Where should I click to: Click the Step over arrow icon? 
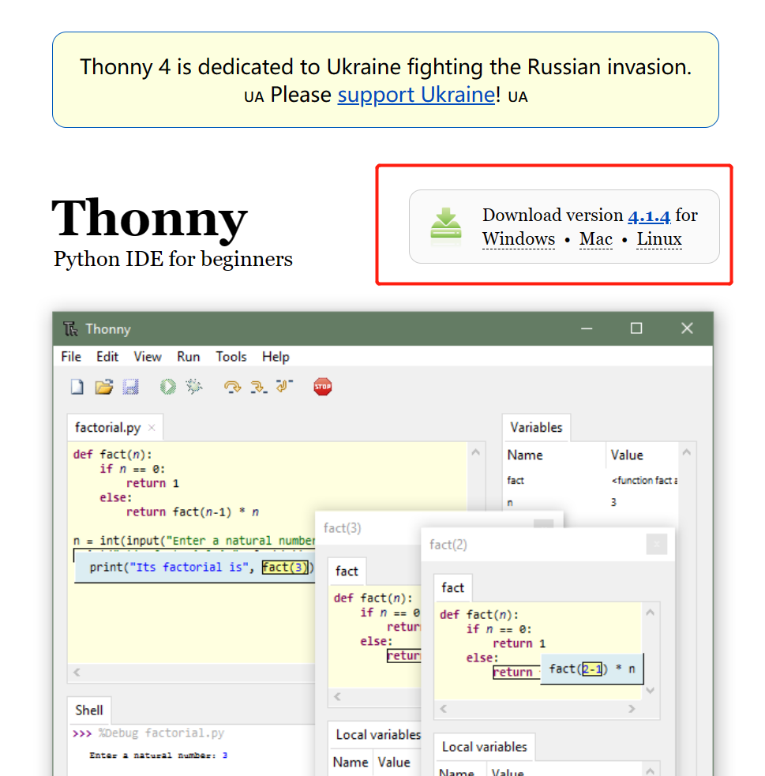pyautogui.click(x=232, y=387)
